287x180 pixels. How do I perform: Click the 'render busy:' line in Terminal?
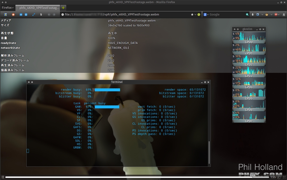point(91,90)
